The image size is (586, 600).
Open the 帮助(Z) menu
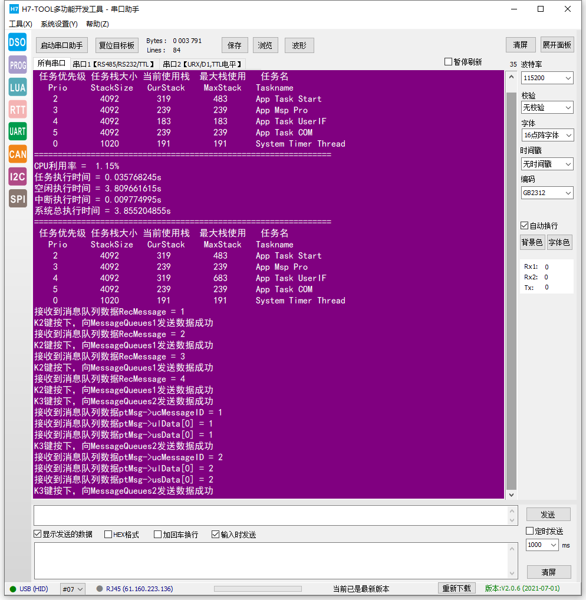coord(97,24)
